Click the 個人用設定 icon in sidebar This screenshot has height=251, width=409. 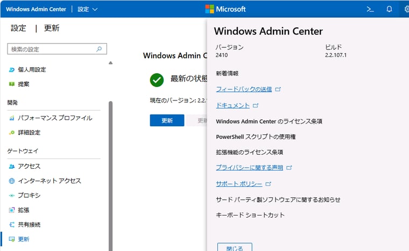pyautogui.click(x=12, y=69)
